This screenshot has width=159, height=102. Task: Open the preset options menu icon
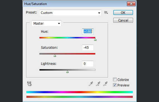point(106,12)
